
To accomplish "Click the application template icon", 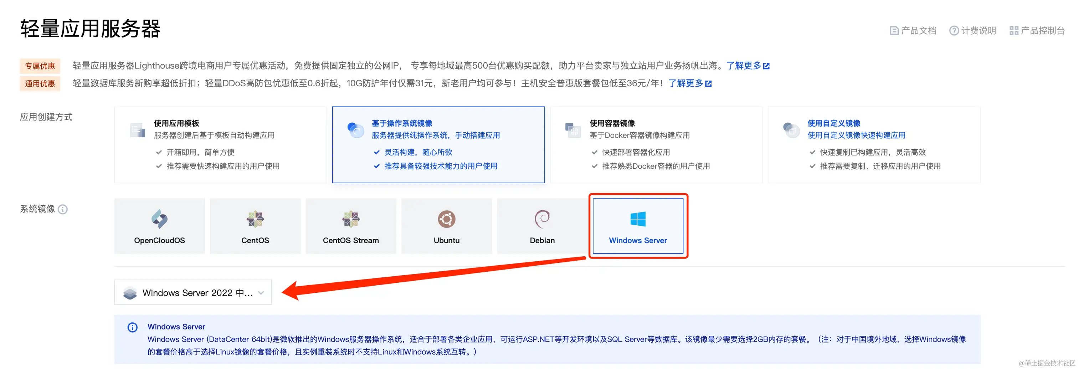I will click(x=137, y=130).
